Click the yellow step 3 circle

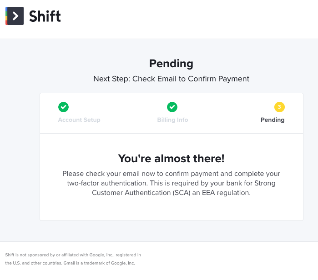click(279, 107)
